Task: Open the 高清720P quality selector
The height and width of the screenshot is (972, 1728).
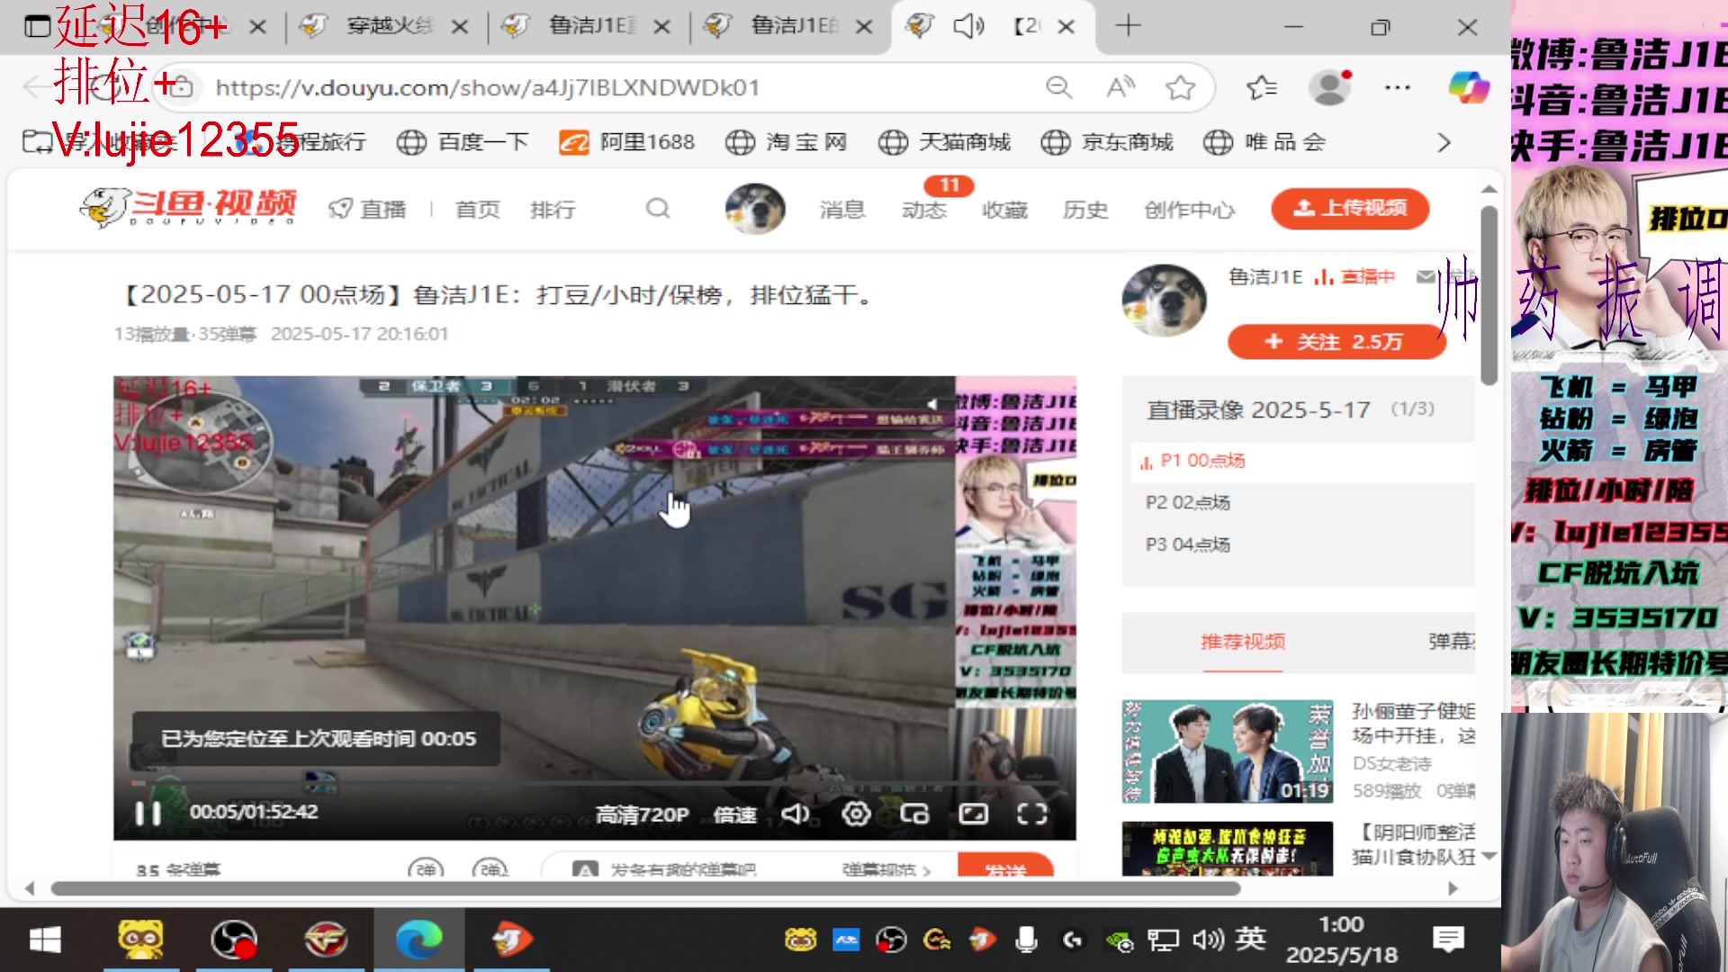Action: 642,814
